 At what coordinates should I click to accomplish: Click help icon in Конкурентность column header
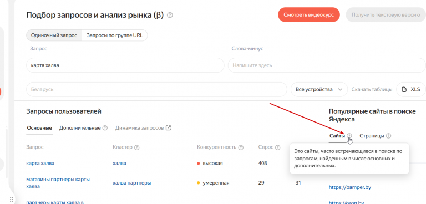(240, 147)
